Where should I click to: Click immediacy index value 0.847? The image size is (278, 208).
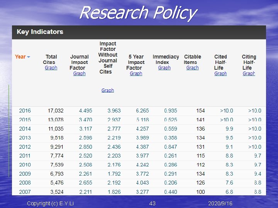(171, 147)
